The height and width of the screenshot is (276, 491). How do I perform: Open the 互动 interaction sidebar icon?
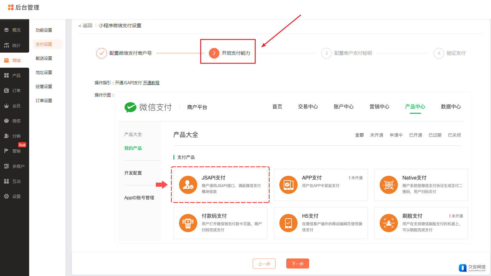pos(6,181)
